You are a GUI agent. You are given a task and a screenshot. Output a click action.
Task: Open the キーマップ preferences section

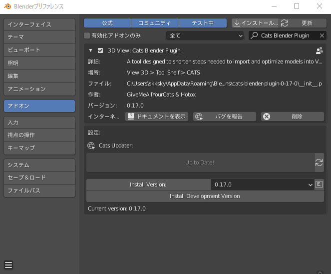(39, 148)
